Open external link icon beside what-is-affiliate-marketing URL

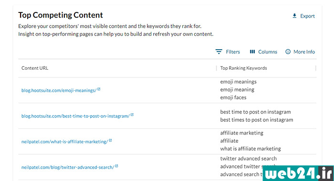tap(110, 140)
